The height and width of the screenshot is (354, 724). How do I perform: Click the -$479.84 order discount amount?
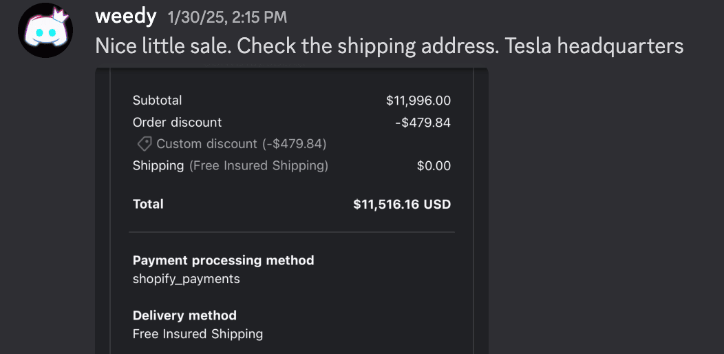[423, 123]
